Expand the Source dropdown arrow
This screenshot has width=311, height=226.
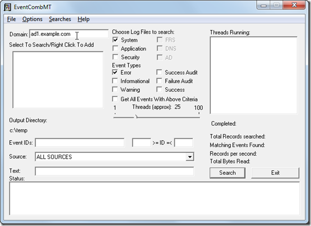[x=190, y=157]
